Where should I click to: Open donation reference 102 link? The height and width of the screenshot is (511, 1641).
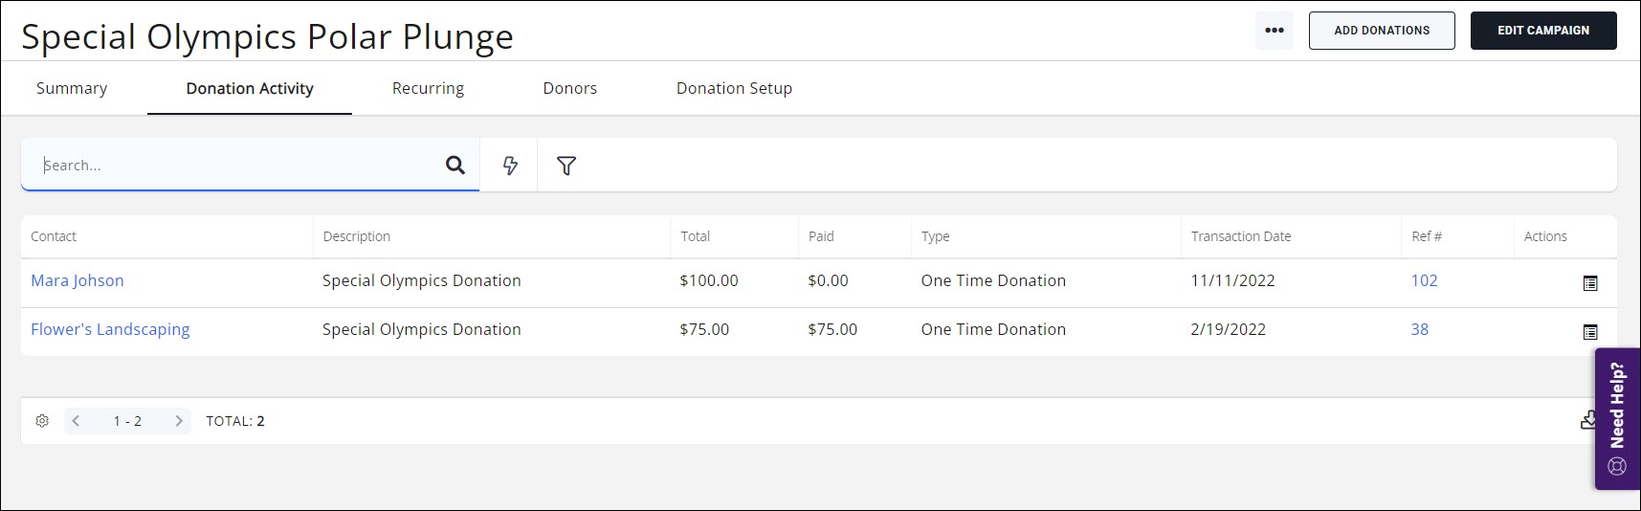point(1424,280)
